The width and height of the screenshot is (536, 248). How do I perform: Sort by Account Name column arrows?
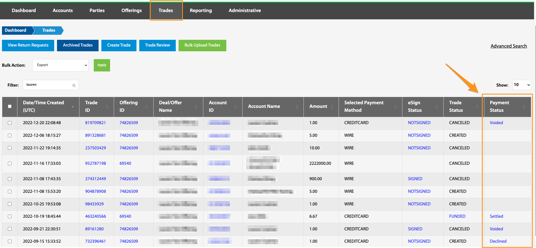297,107
